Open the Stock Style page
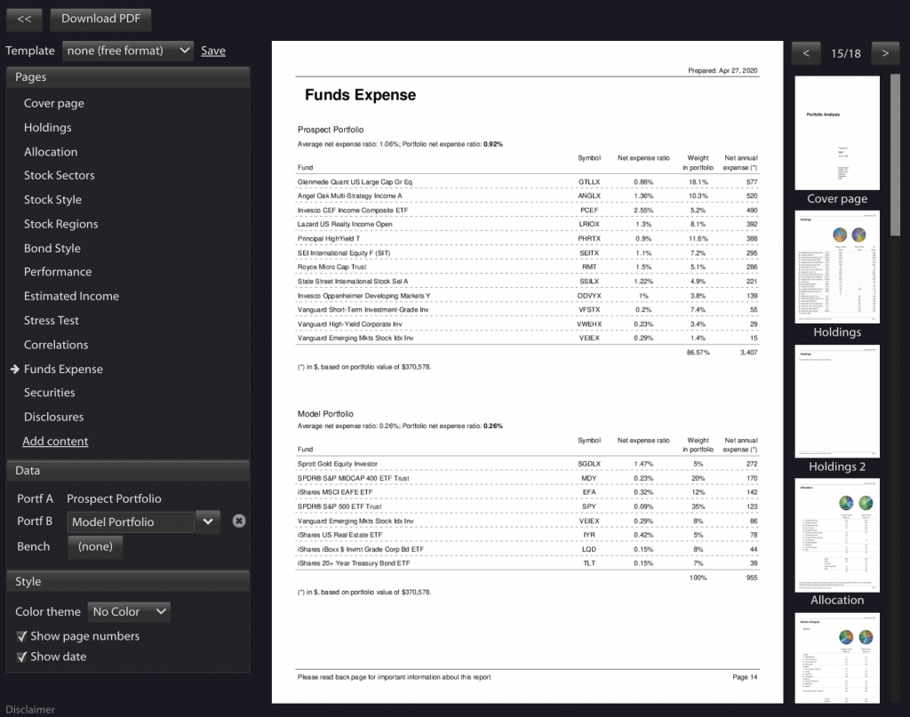Viewport: 910px width, 717px height. [x=52, y=200]
